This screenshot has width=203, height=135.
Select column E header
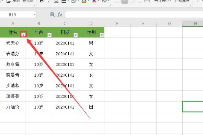(x=117, y=24)
